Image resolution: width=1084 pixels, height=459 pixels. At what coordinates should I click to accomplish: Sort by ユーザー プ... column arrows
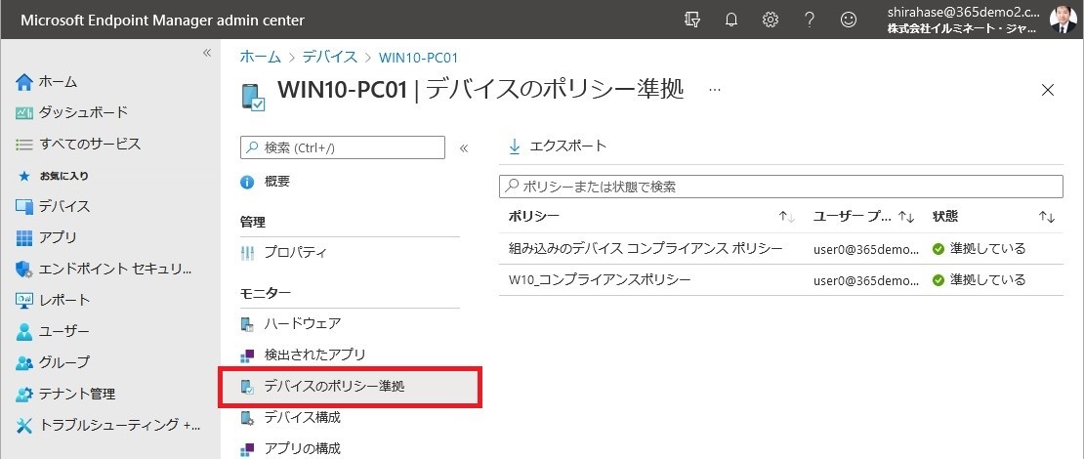tap(906, 217)
